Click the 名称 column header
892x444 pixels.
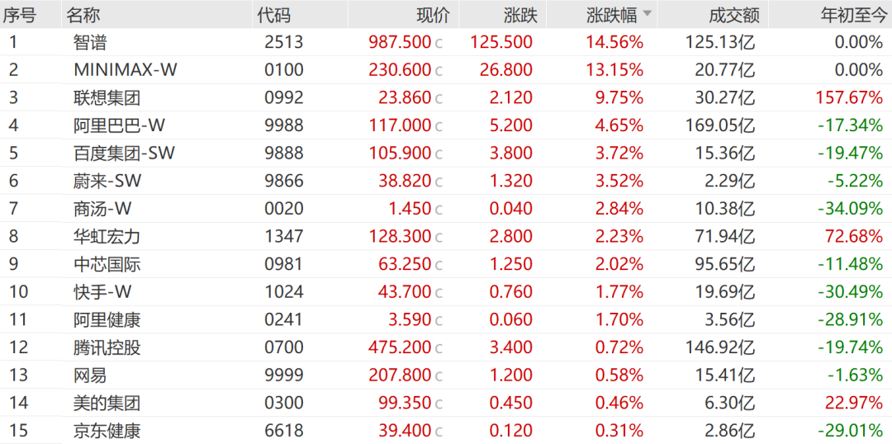click(x=83, y=16)
